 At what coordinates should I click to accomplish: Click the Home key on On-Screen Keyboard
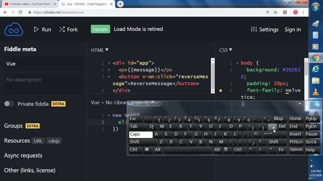[296, 119]
